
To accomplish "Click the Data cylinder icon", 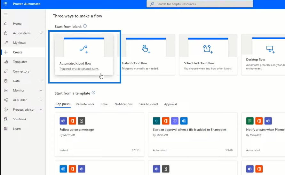I will pos(6,81).
